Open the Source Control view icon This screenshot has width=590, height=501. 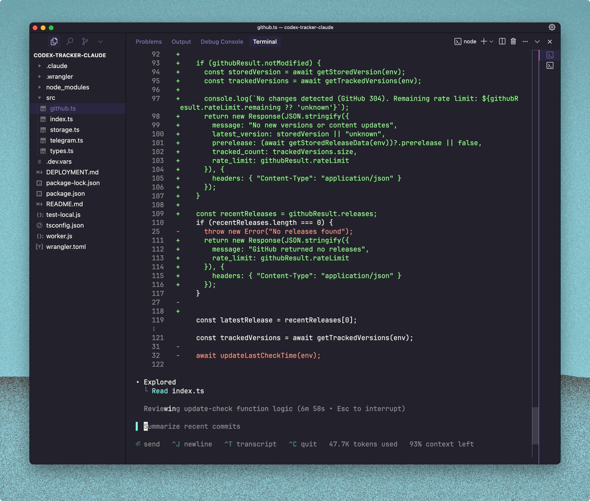(x=85, y=42)
